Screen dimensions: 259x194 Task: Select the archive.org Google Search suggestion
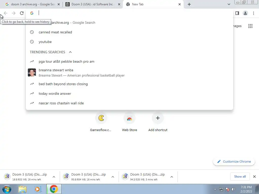coord(129,22)
